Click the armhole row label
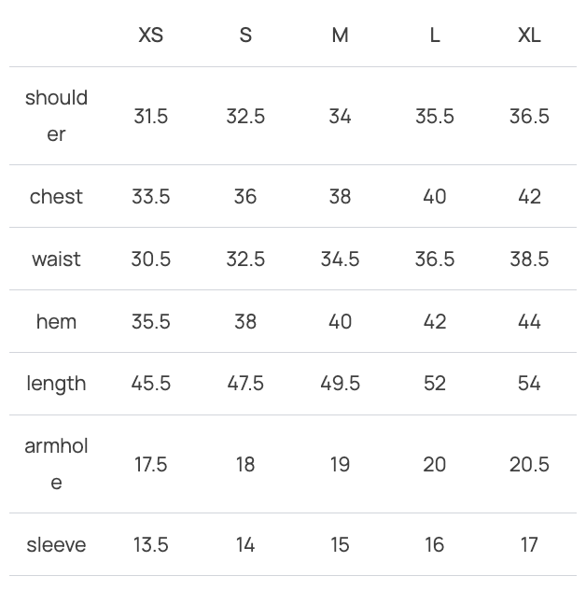Image resolution: width=586 pixels, height=590 pixels. (56, 464)
